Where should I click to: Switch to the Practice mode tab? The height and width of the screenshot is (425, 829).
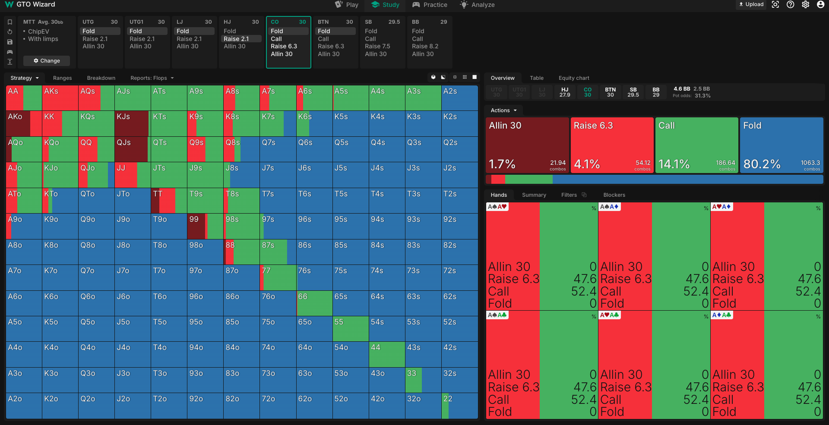(x=430, y=5)
